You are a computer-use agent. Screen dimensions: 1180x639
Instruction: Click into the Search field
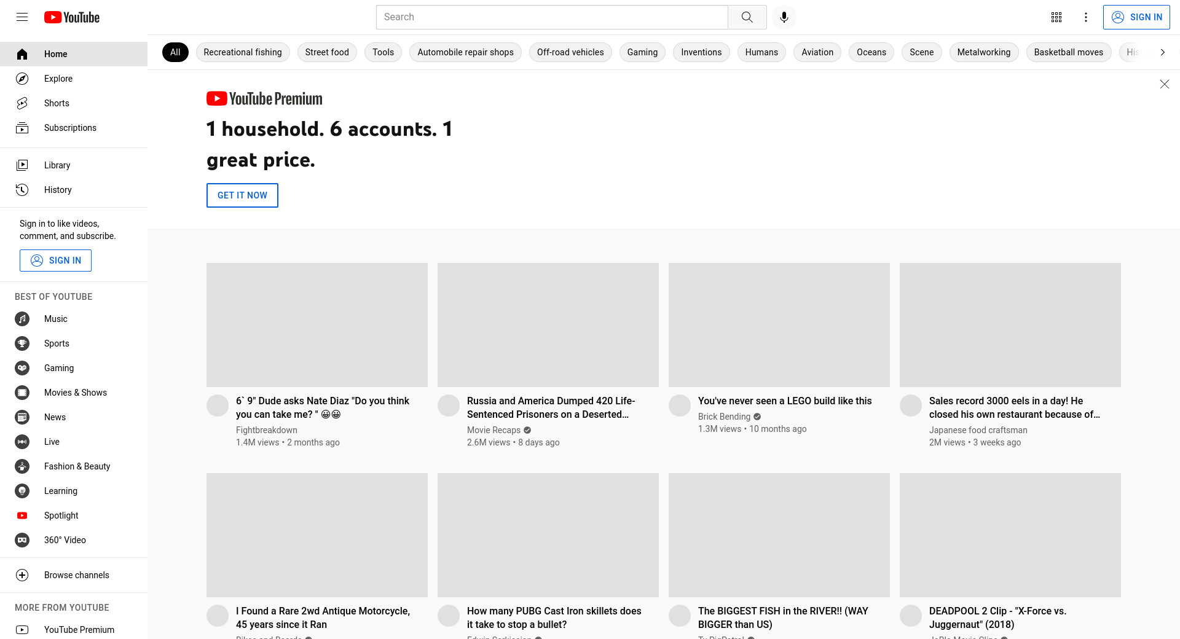click(552, 17)
